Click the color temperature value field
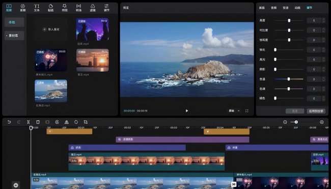 coord(314,79)
